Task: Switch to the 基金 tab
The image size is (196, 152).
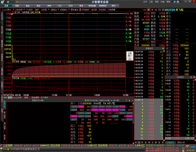Action: [28, 6]
